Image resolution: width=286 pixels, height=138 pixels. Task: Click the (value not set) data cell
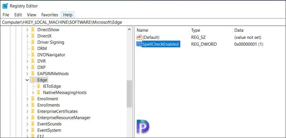(248, 38)
